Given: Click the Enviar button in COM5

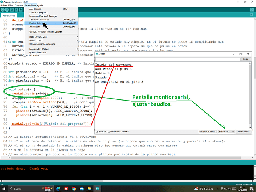Looking at the screenshot, I should tap(246, 59).
